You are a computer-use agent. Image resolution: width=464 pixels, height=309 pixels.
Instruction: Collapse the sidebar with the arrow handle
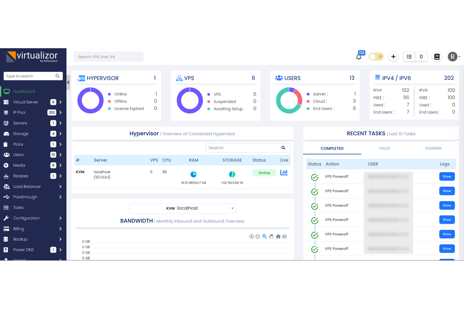click(x=68, y=83)
